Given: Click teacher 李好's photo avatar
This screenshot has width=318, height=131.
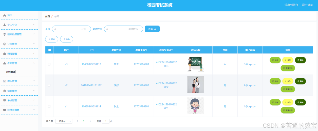Looking at the screenshot, I should pos(196,85).
